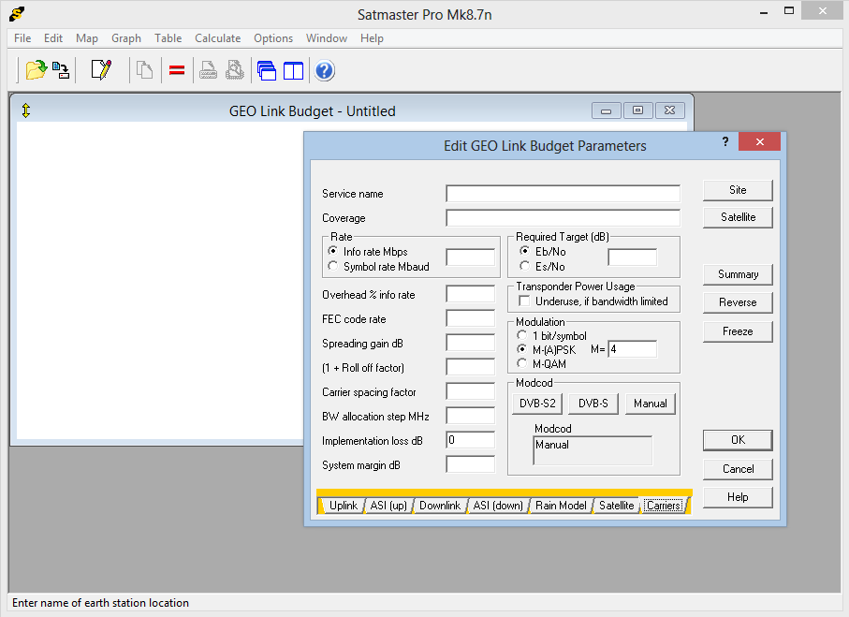Click the Cancel button
This screenshot has height=617, width=849.
pyautogui.click(x=738, y=469)
